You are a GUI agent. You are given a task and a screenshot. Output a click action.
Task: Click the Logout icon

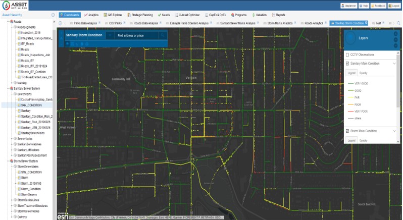tap(393, 5)
